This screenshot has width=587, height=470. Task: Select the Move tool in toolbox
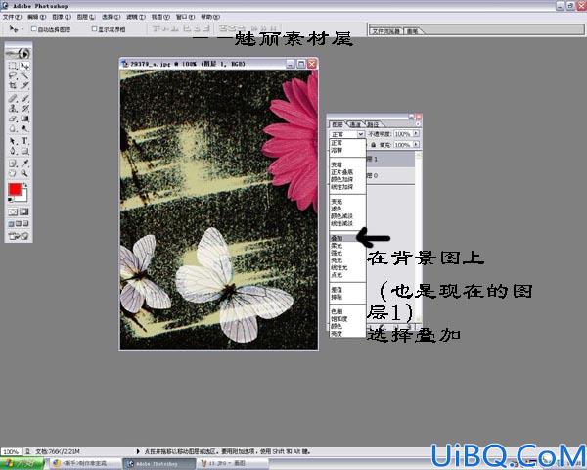point(24,66)
